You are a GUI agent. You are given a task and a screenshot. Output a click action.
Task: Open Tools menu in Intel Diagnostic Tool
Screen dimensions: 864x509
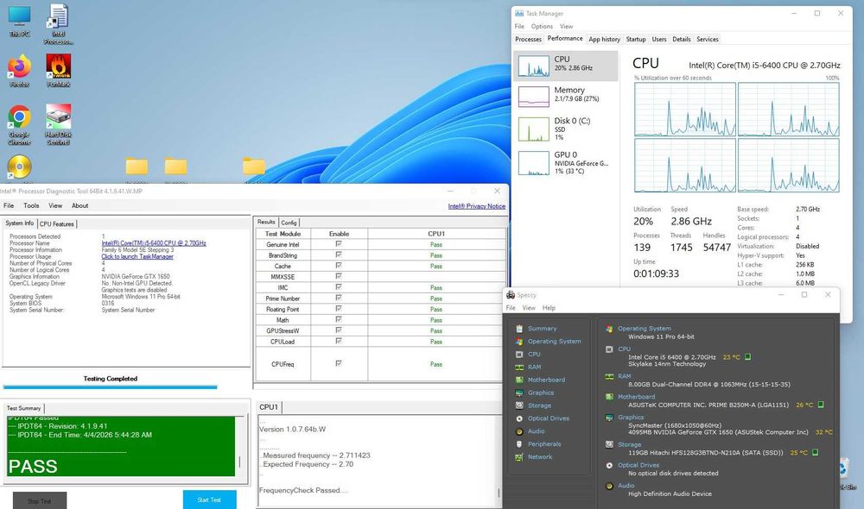[x=31, y=205]
